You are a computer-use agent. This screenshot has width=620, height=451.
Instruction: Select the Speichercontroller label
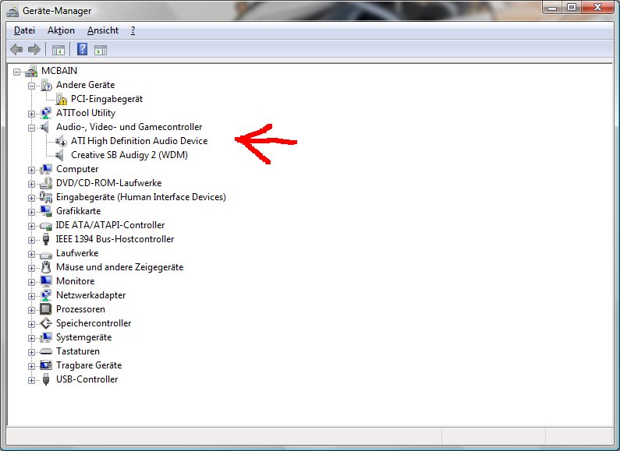coord(94,323)
